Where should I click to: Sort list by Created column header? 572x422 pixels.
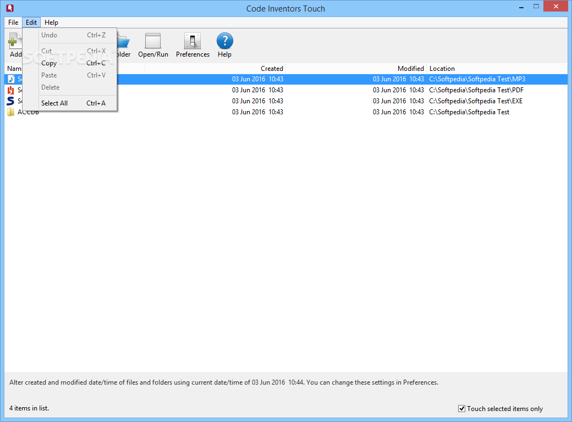215,69
